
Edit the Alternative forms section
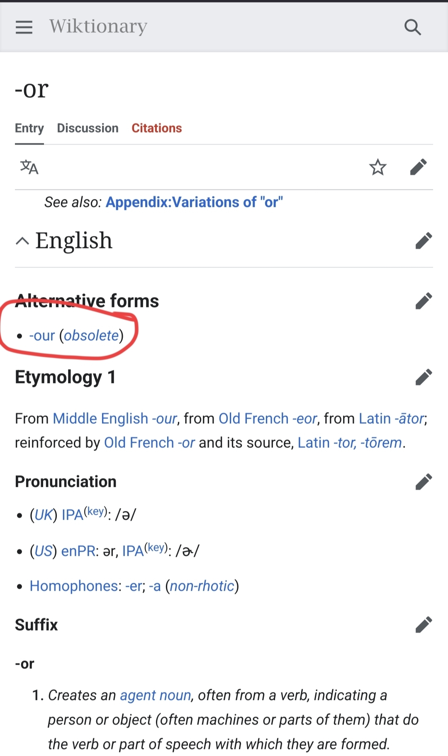[x=424, y=301]
